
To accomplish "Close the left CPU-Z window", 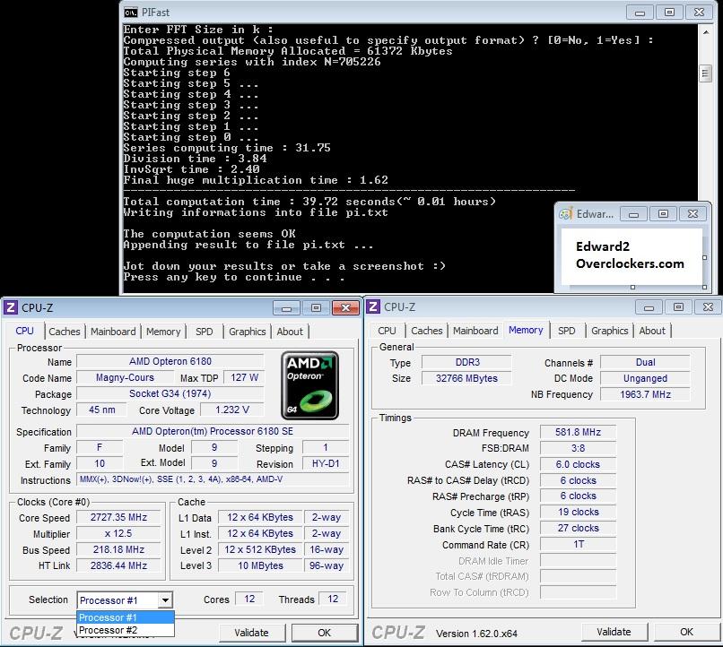I will pos(345,308).
